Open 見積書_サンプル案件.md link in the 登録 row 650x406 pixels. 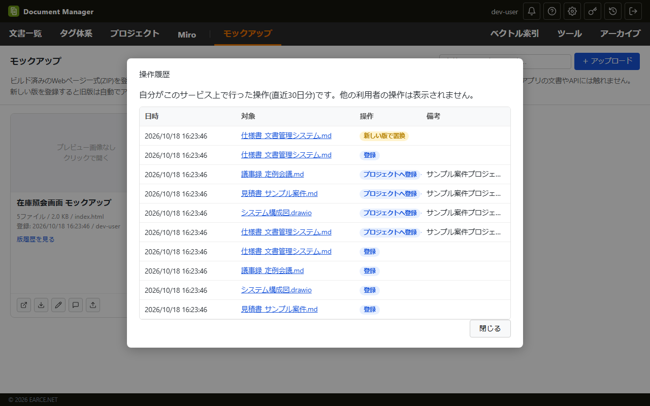279,309
